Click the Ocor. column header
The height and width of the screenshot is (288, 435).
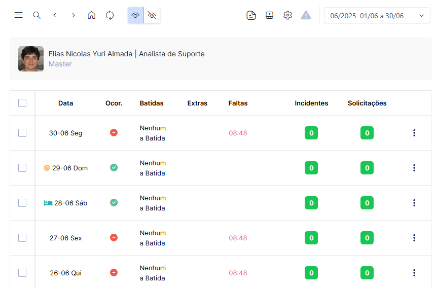pos(114,103)
